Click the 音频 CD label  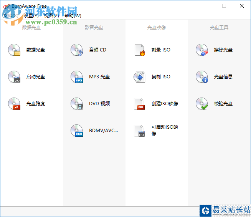click(x=97, y=50)
